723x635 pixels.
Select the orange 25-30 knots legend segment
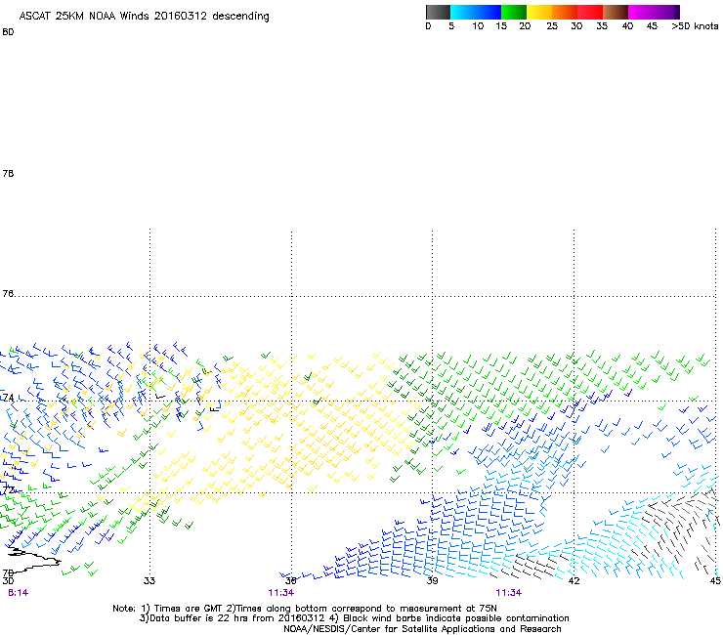565,12
